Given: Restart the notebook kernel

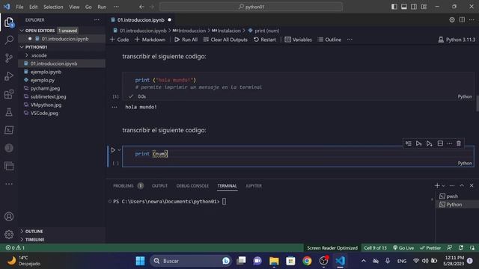Looking at the screenshot, I should tap(264, 40).
